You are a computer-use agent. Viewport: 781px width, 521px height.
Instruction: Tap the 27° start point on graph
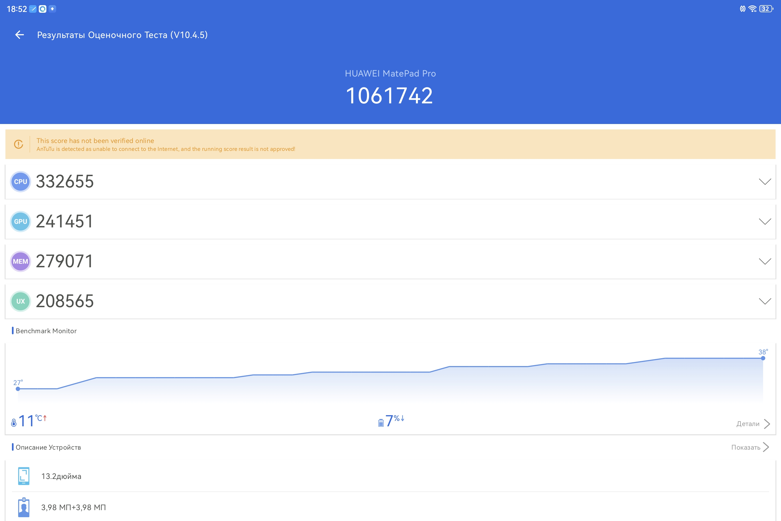(x=18, y=389)
